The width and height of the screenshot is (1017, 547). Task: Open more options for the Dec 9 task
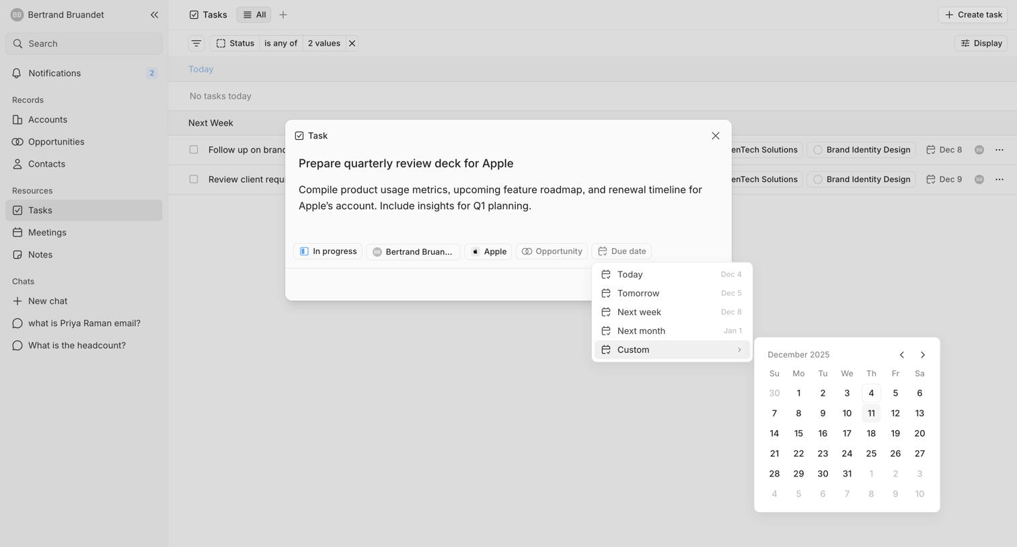1000,179
